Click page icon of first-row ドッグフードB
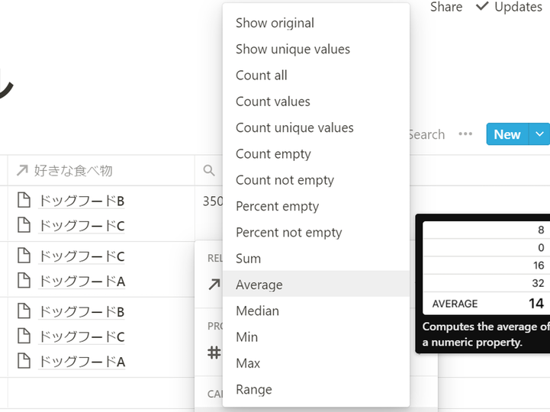Image resolution: width=550 pixels, height=412 pixels. coord(24,200)
